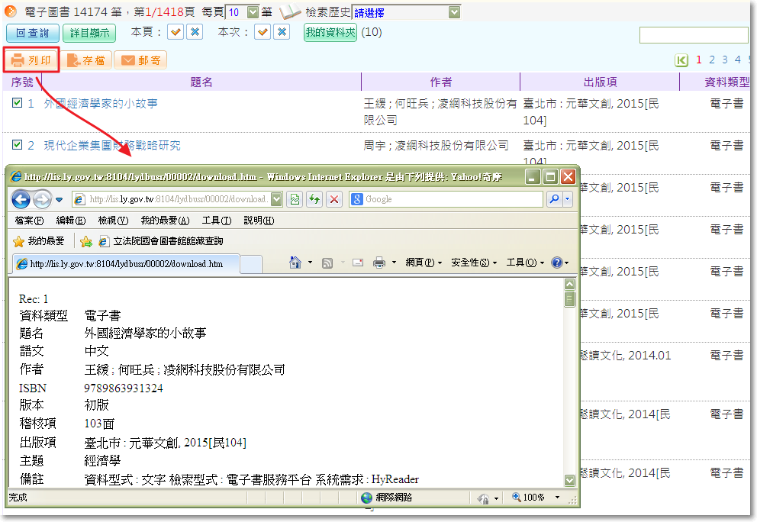The image size is (757, 522).
Task: Expand the 檢索歷史 search history dropdown
Action: 455,12
